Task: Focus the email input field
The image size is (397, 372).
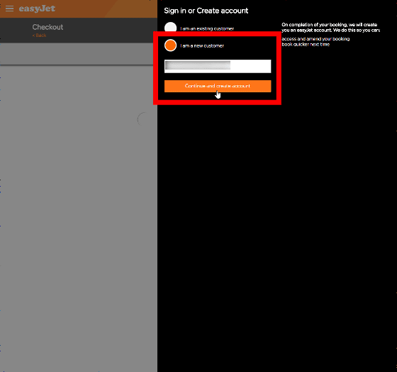Action: [x=218, y=66]
